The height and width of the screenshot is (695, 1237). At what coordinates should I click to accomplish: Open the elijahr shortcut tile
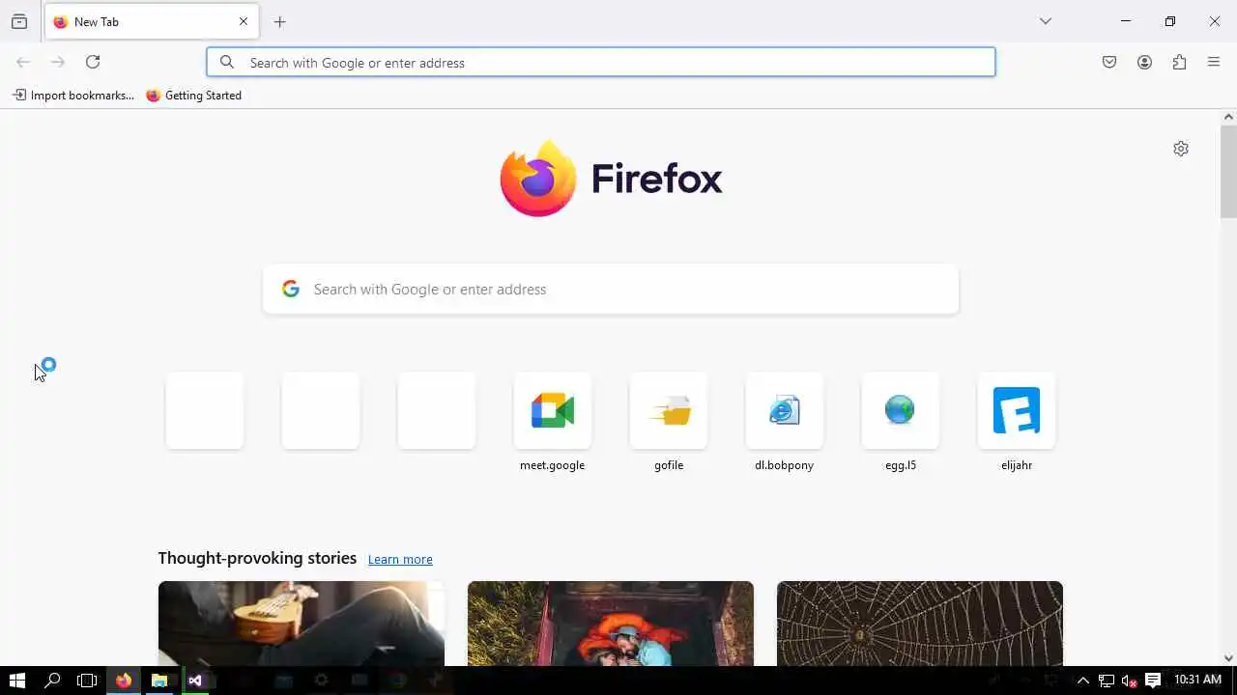click(x=1017, y=410)
